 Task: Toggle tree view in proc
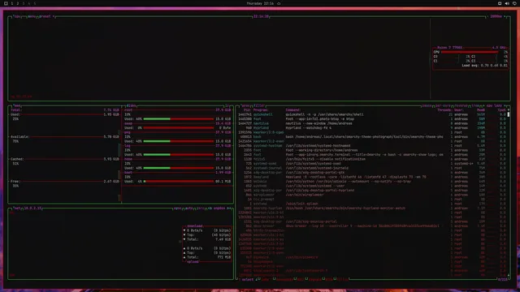pos(475,105)
